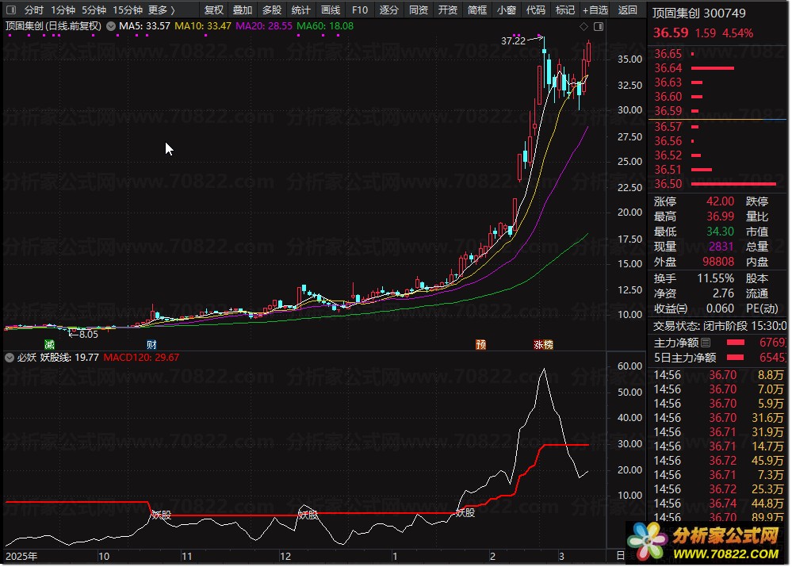792x567 pixels.
Task: Add stock via +自选 button
Action: [595, 10]
